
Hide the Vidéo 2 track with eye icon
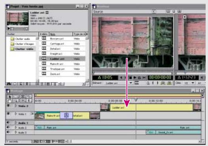coord(8,105)
